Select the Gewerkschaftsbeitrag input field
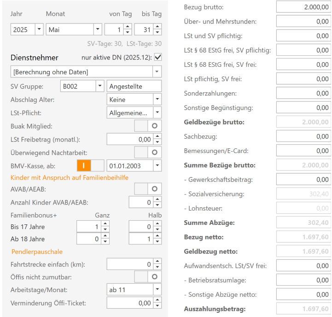Image resolution: width=332 pixels, height=317 pixels. tap(303, 179)
